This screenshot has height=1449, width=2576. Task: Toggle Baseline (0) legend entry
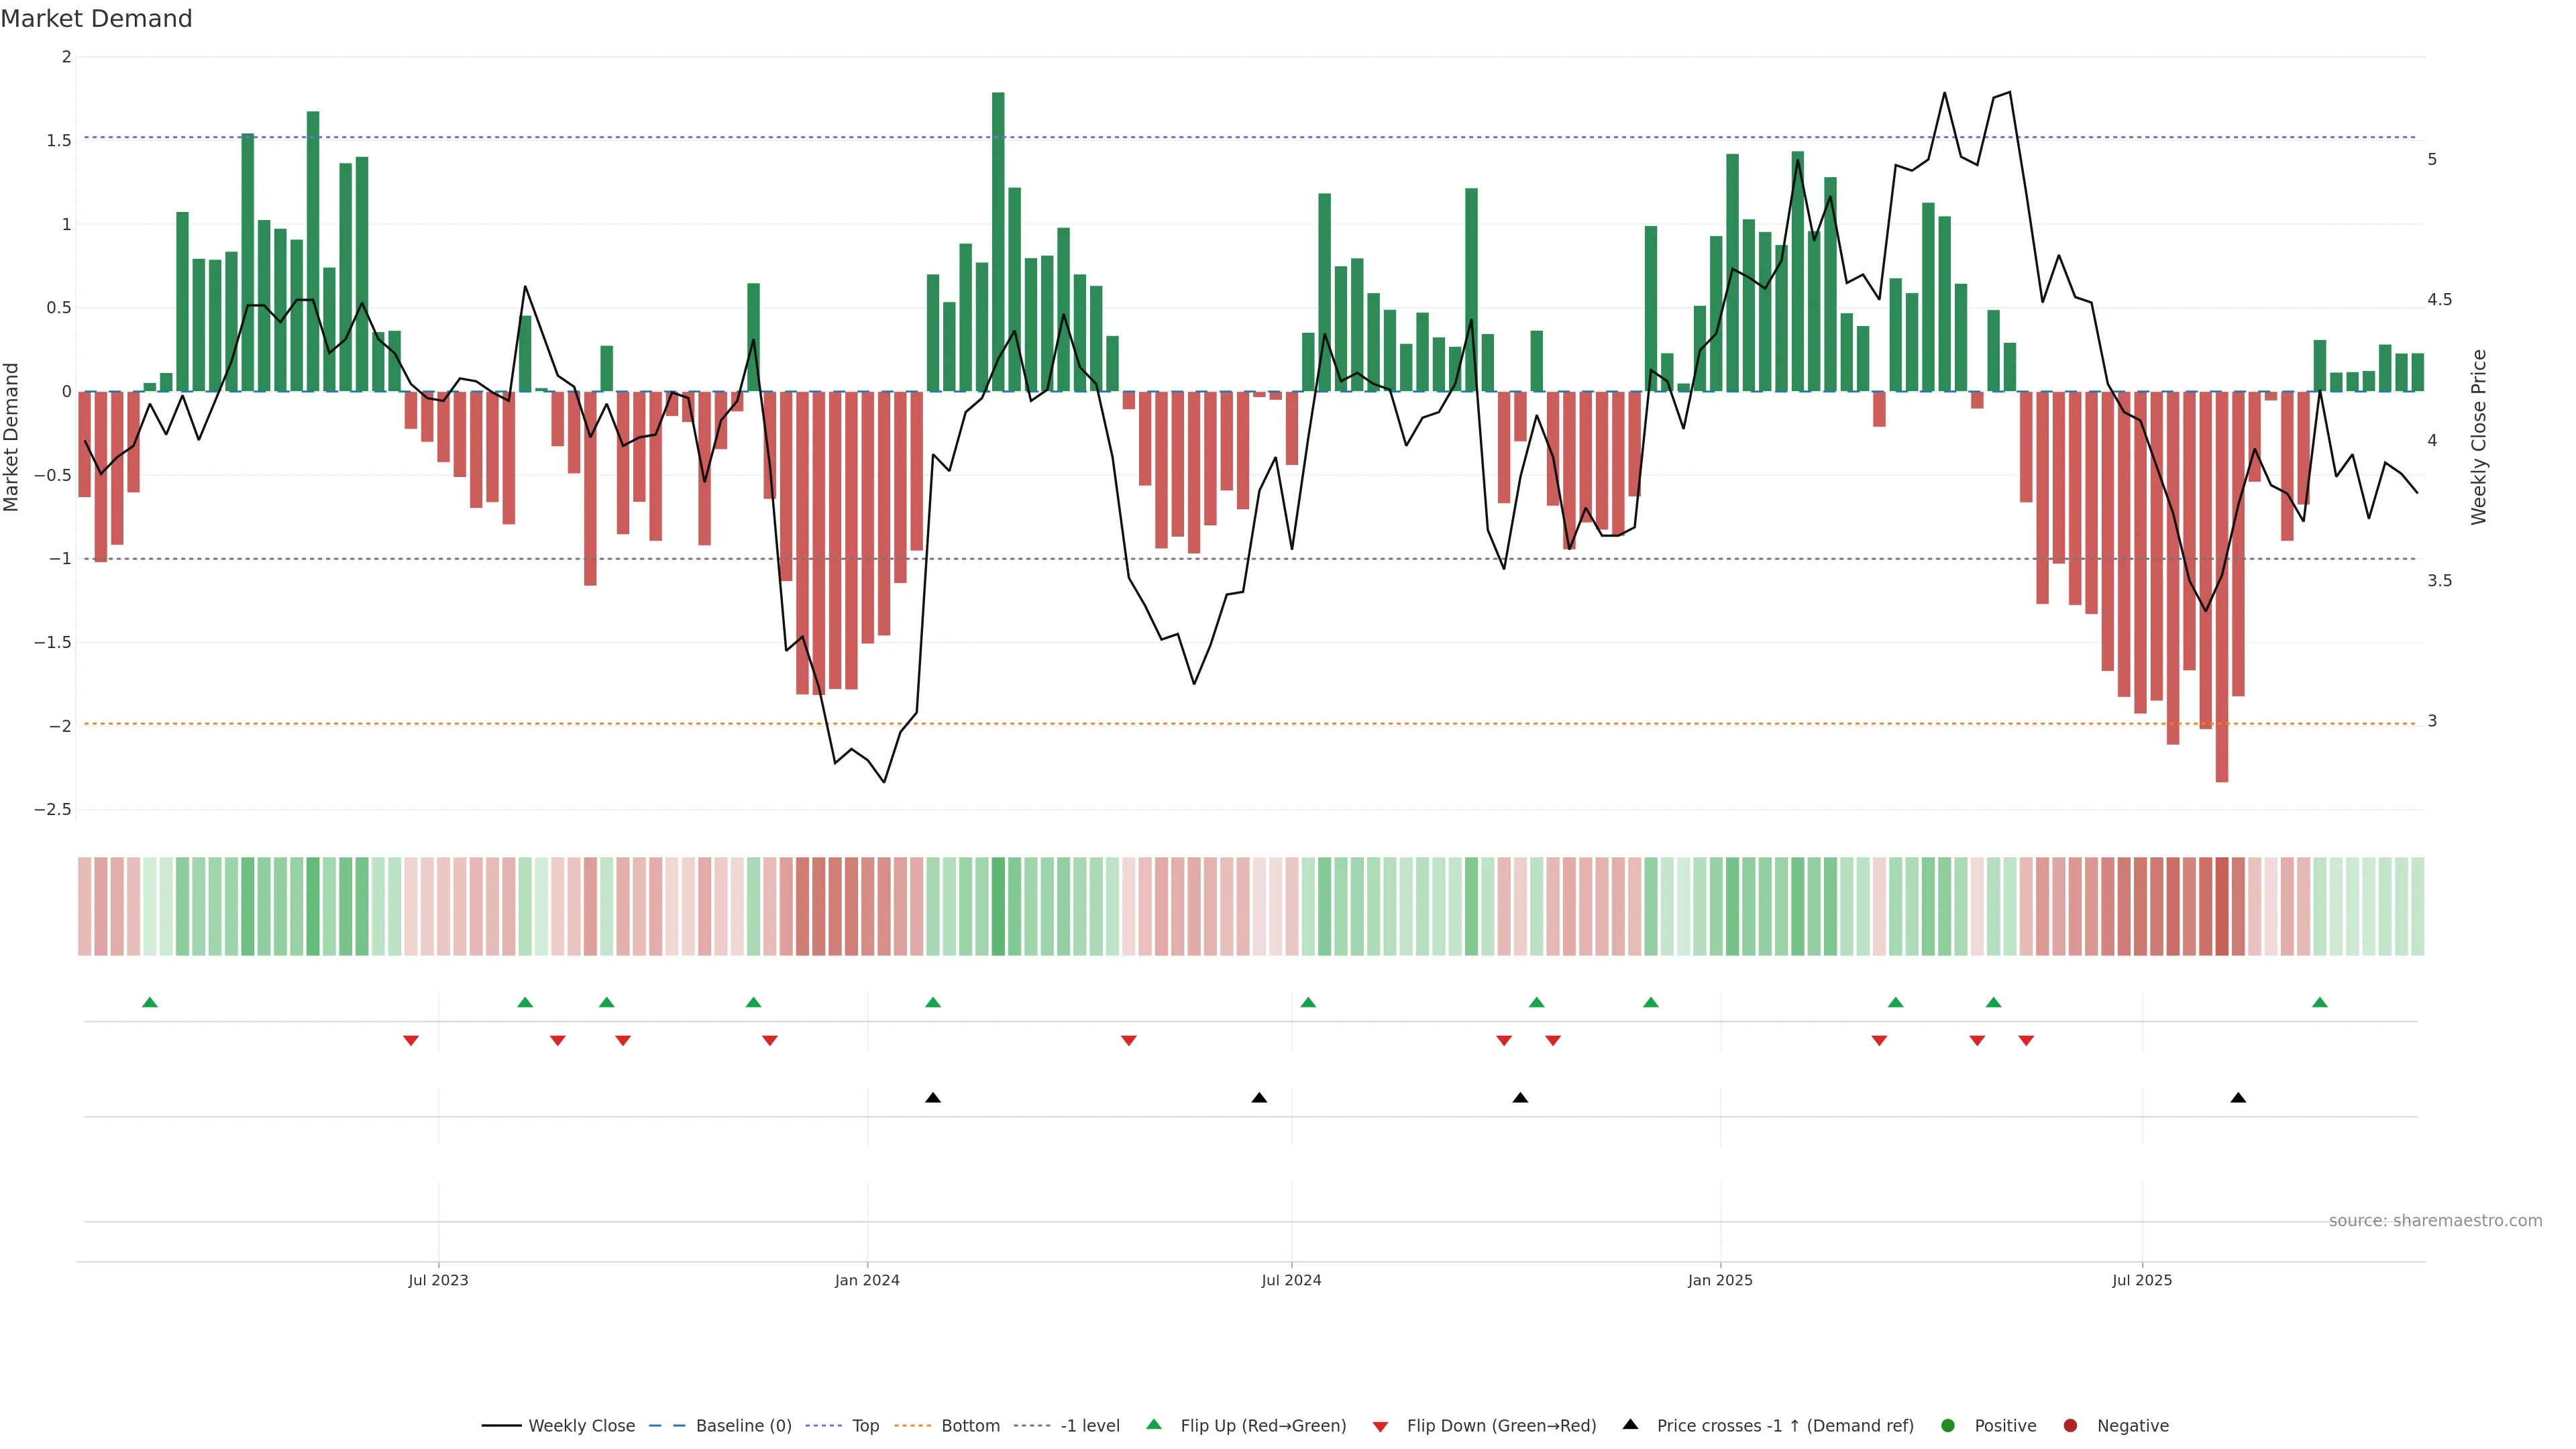coord(743,1426)
